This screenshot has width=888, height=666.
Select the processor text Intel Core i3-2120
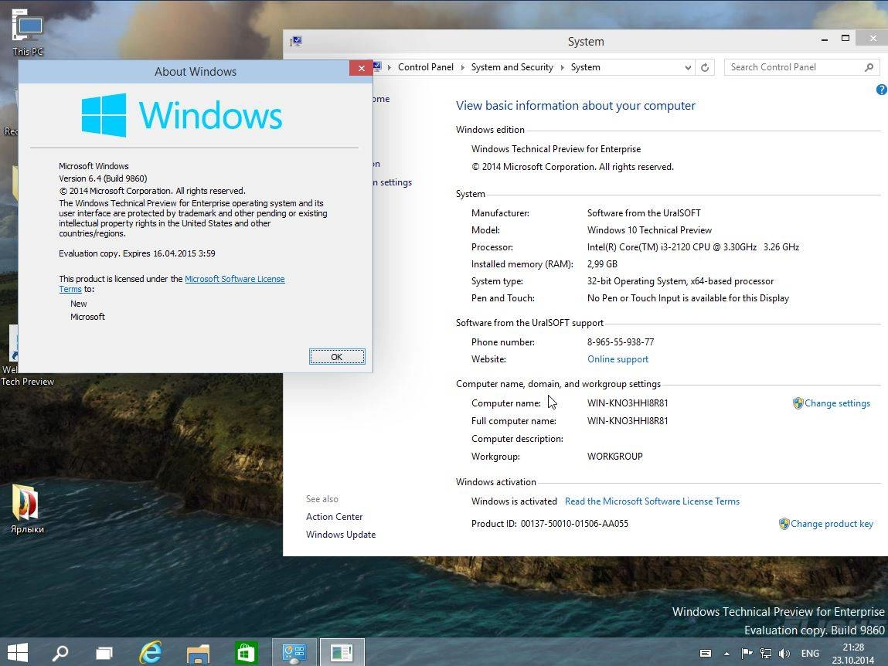pos(692,247)
